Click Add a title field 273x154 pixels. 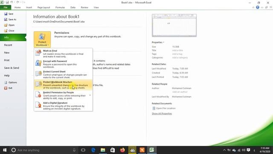pyautogui.click(x=177, y=50)
